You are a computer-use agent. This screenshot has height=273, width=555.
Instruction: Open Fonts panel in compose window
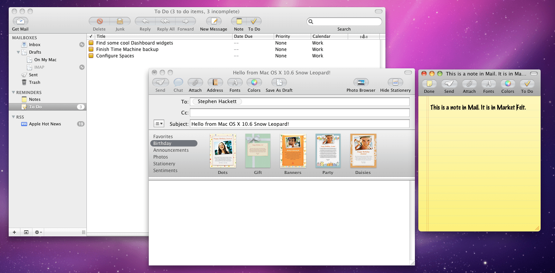pos(235,83)
